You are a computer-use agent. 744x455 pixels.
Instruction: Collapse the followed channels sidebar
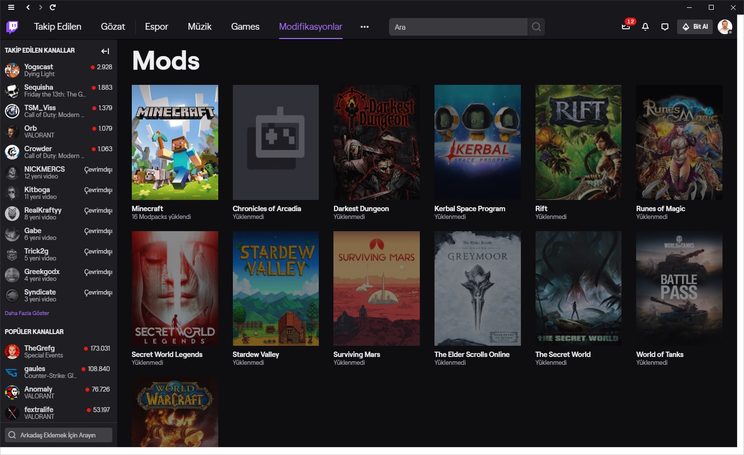point(105,51)
